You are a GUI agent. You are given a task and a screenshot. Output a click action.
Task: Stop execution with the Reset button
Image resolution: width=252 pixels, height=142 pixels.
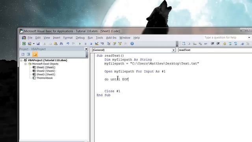91,44
